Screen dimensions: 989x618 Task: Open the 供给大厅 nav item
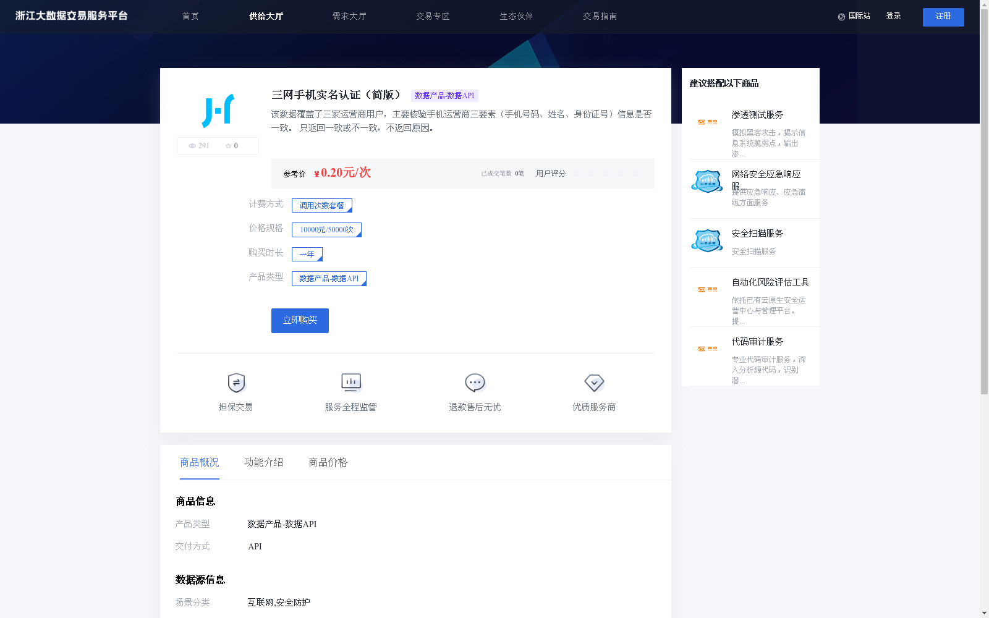coord(266,17)
